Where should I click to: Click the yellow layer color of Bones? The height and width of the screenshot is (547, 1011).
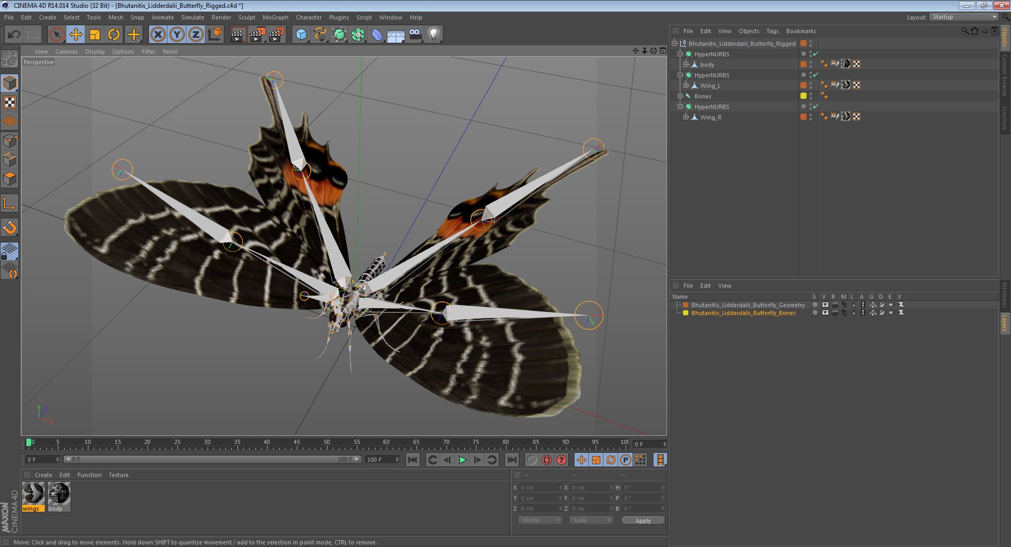click(804, 96)
